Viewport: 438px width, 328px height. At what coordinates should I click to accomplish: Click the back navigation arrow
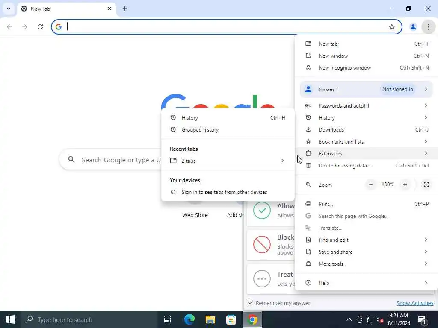tap(9, 27)
